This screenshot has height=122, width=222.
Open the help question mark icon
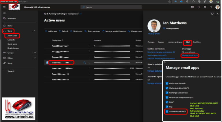(212, 7)
